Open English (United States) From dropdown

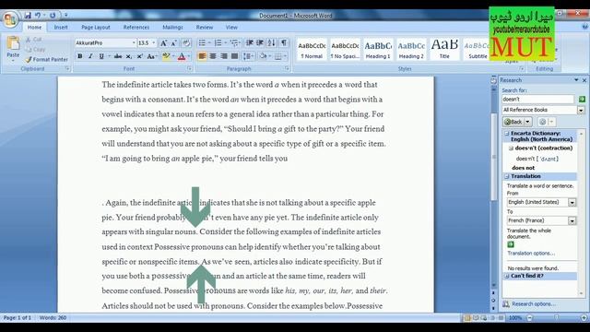tap(572, 203)
